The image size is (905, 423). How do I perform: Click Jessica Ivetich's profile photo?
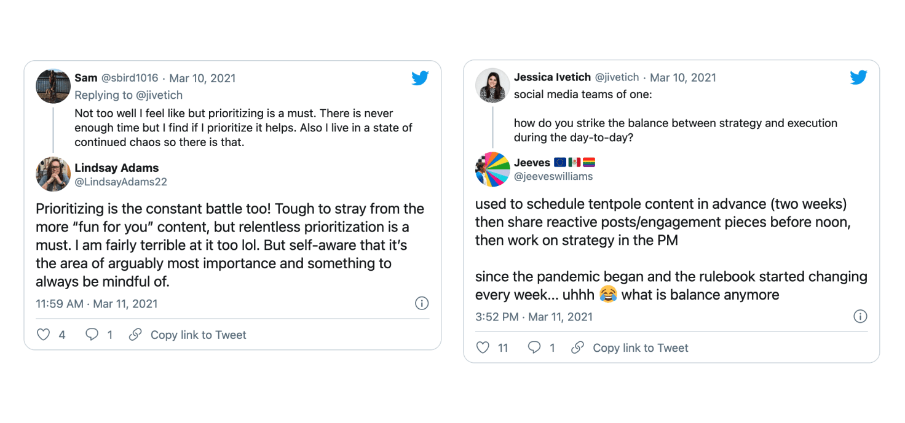coord(493,85)
